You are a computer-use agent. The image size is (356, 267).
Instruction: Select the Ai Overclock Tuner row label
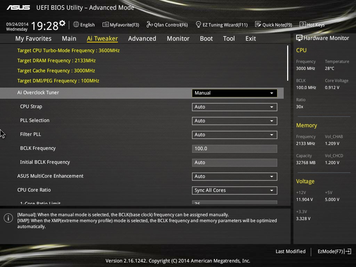tap(38, 92)
